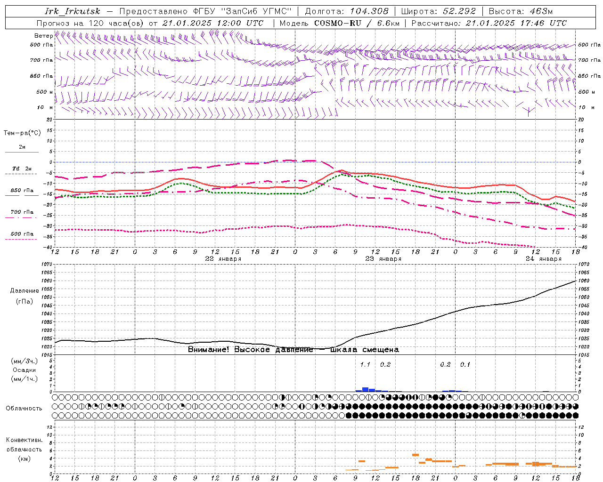This screenshot has width=603, height=482.
Task: Click the Долгота: 104.308 value
Action: coord(347,11)
